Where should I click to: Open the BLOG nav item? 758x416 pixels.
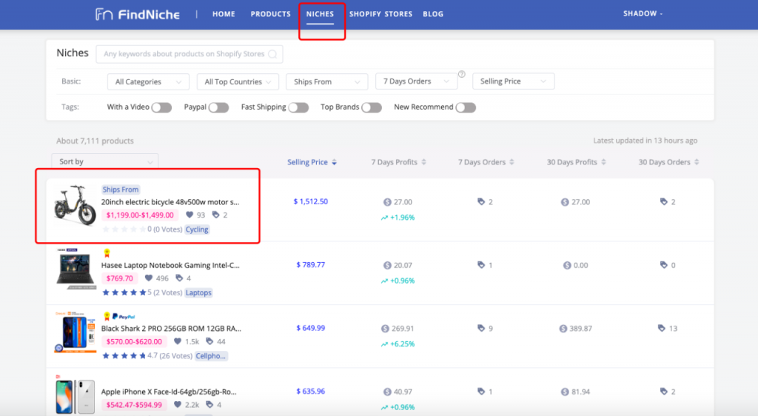(433, 14)
